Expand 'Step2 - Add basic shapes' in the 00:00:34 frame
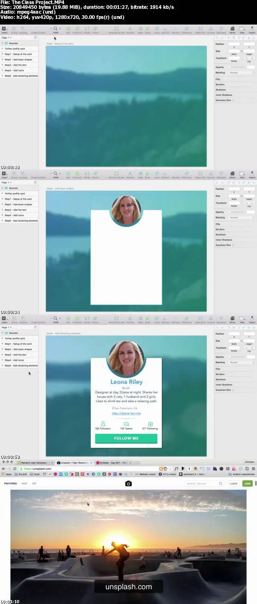The image size is (257, 604). click(x=2, y=204)
